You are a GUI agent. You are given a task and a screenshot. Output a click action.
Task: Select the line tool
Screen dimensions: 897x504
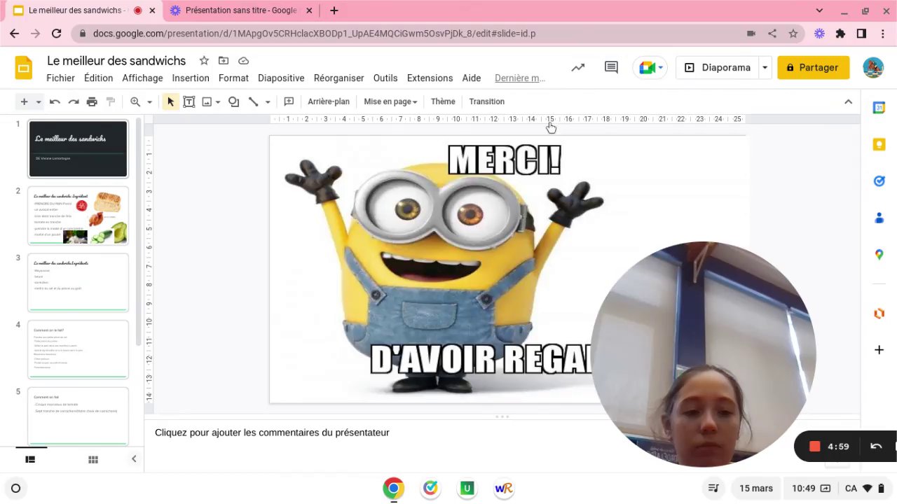point(253,101)
